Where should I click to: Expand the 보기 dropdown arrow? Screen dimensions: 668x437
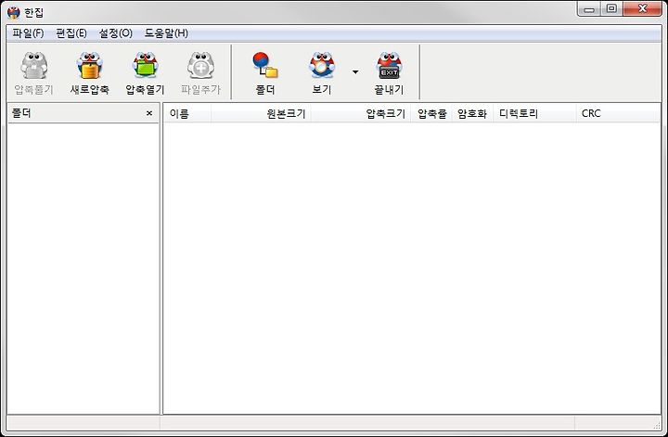tap(355, 72)
